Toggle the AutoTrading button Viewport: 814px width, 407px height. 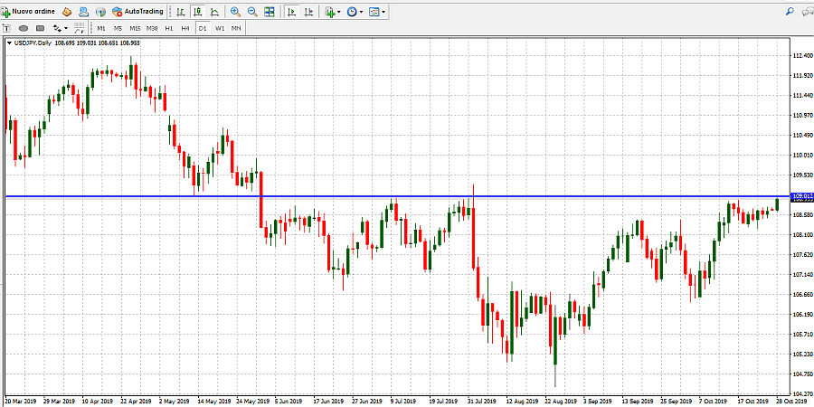coord(138,12)
